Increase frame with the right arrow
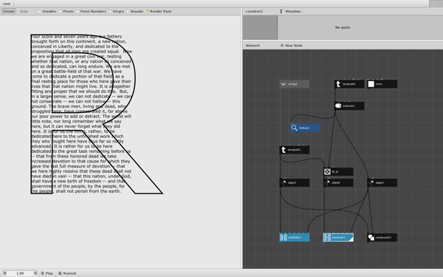The width and height of the screenshot is (443, 277). click(x=35, y=273)
